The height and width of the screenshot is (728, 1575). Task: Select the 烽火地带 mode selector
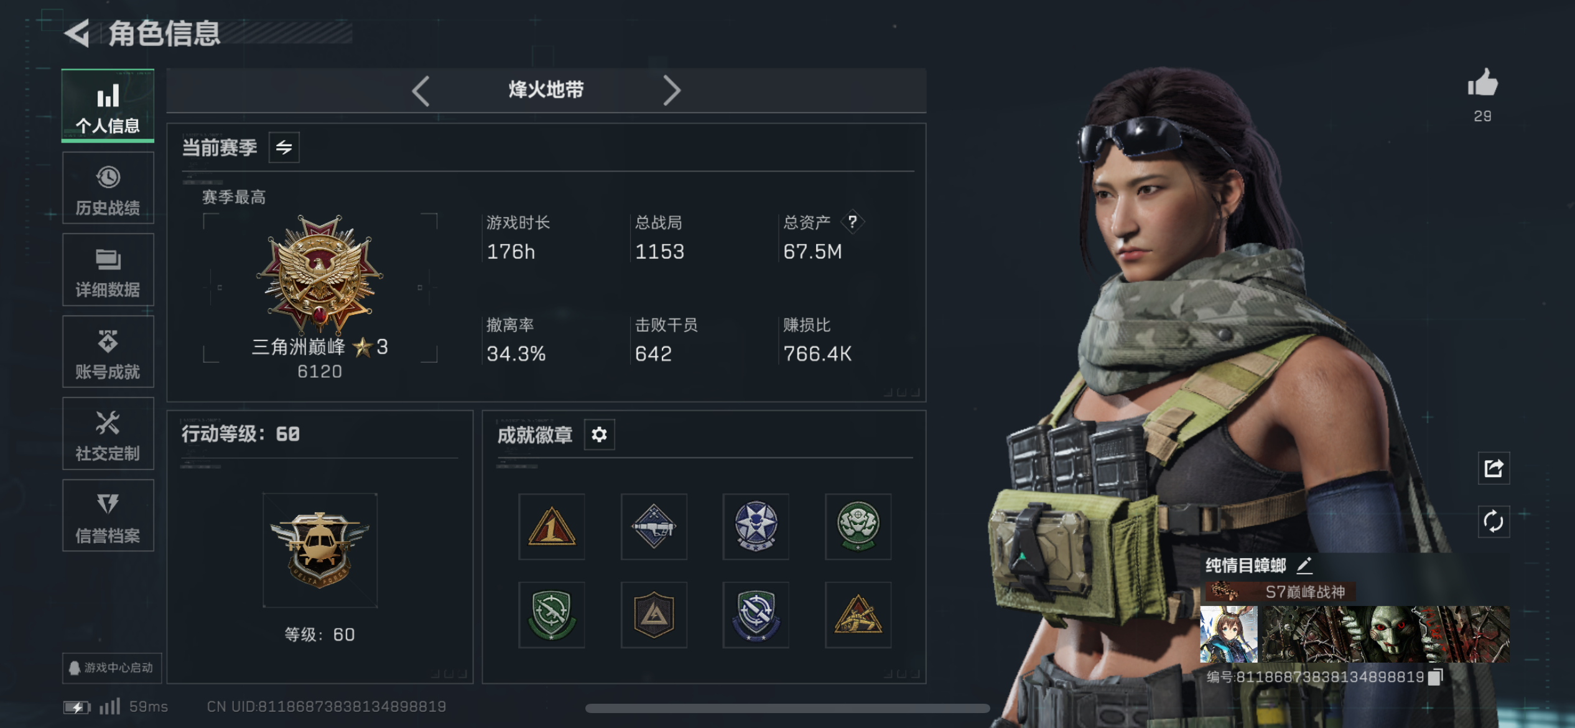546,91
